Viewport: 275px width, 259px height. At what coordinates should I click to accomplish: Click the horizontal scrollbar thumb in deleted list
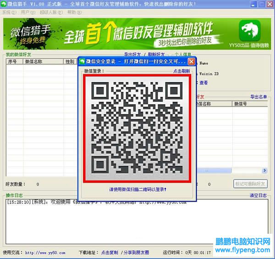tap(214, 170)
